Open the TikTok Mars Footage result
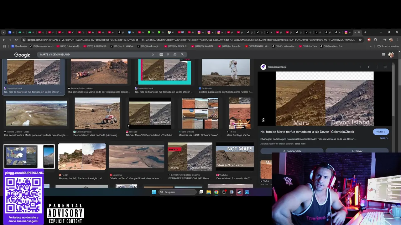The width and height of the screenshot is (401, 225). click(240, 113)
